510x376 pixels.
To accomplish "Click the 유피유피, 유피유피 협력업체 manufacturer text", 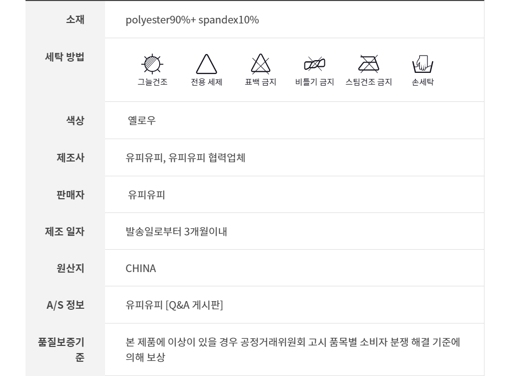I will [x=185, y=157].
